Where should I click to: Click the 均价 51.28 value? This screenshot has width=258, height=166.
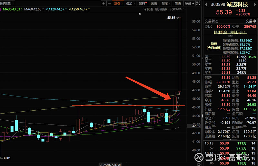coord(252,78)
